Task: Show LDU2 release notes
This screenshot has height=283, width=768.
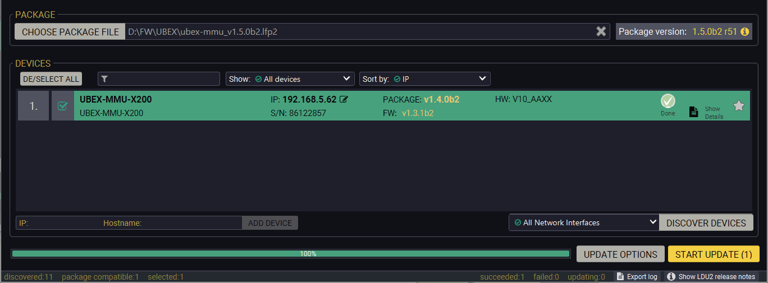Action: coord(711,277)
